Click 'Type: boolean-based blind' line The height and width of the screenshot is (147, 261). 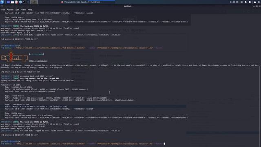point(19,87)
